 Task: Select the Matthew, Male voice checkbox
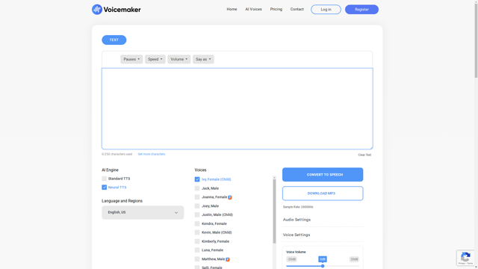tap(197, 259)
